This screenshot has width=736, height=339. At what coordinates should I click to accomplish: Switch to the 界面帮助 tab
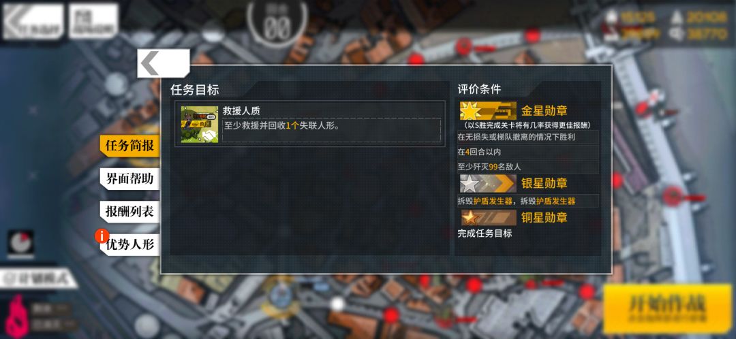[129, 178]
